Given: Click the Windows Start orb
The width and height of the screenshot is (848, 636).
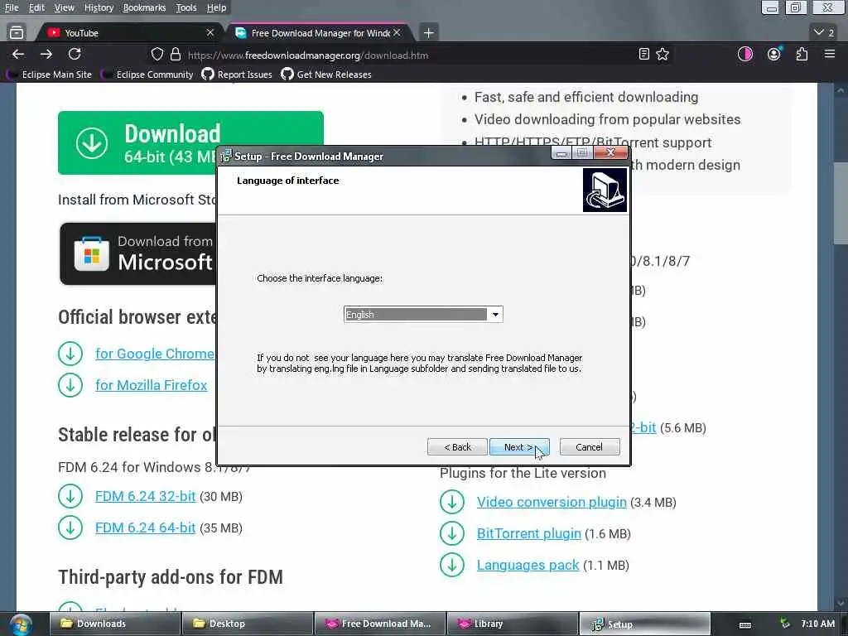Looking at the screenshot, I should [x=21, y=624].
